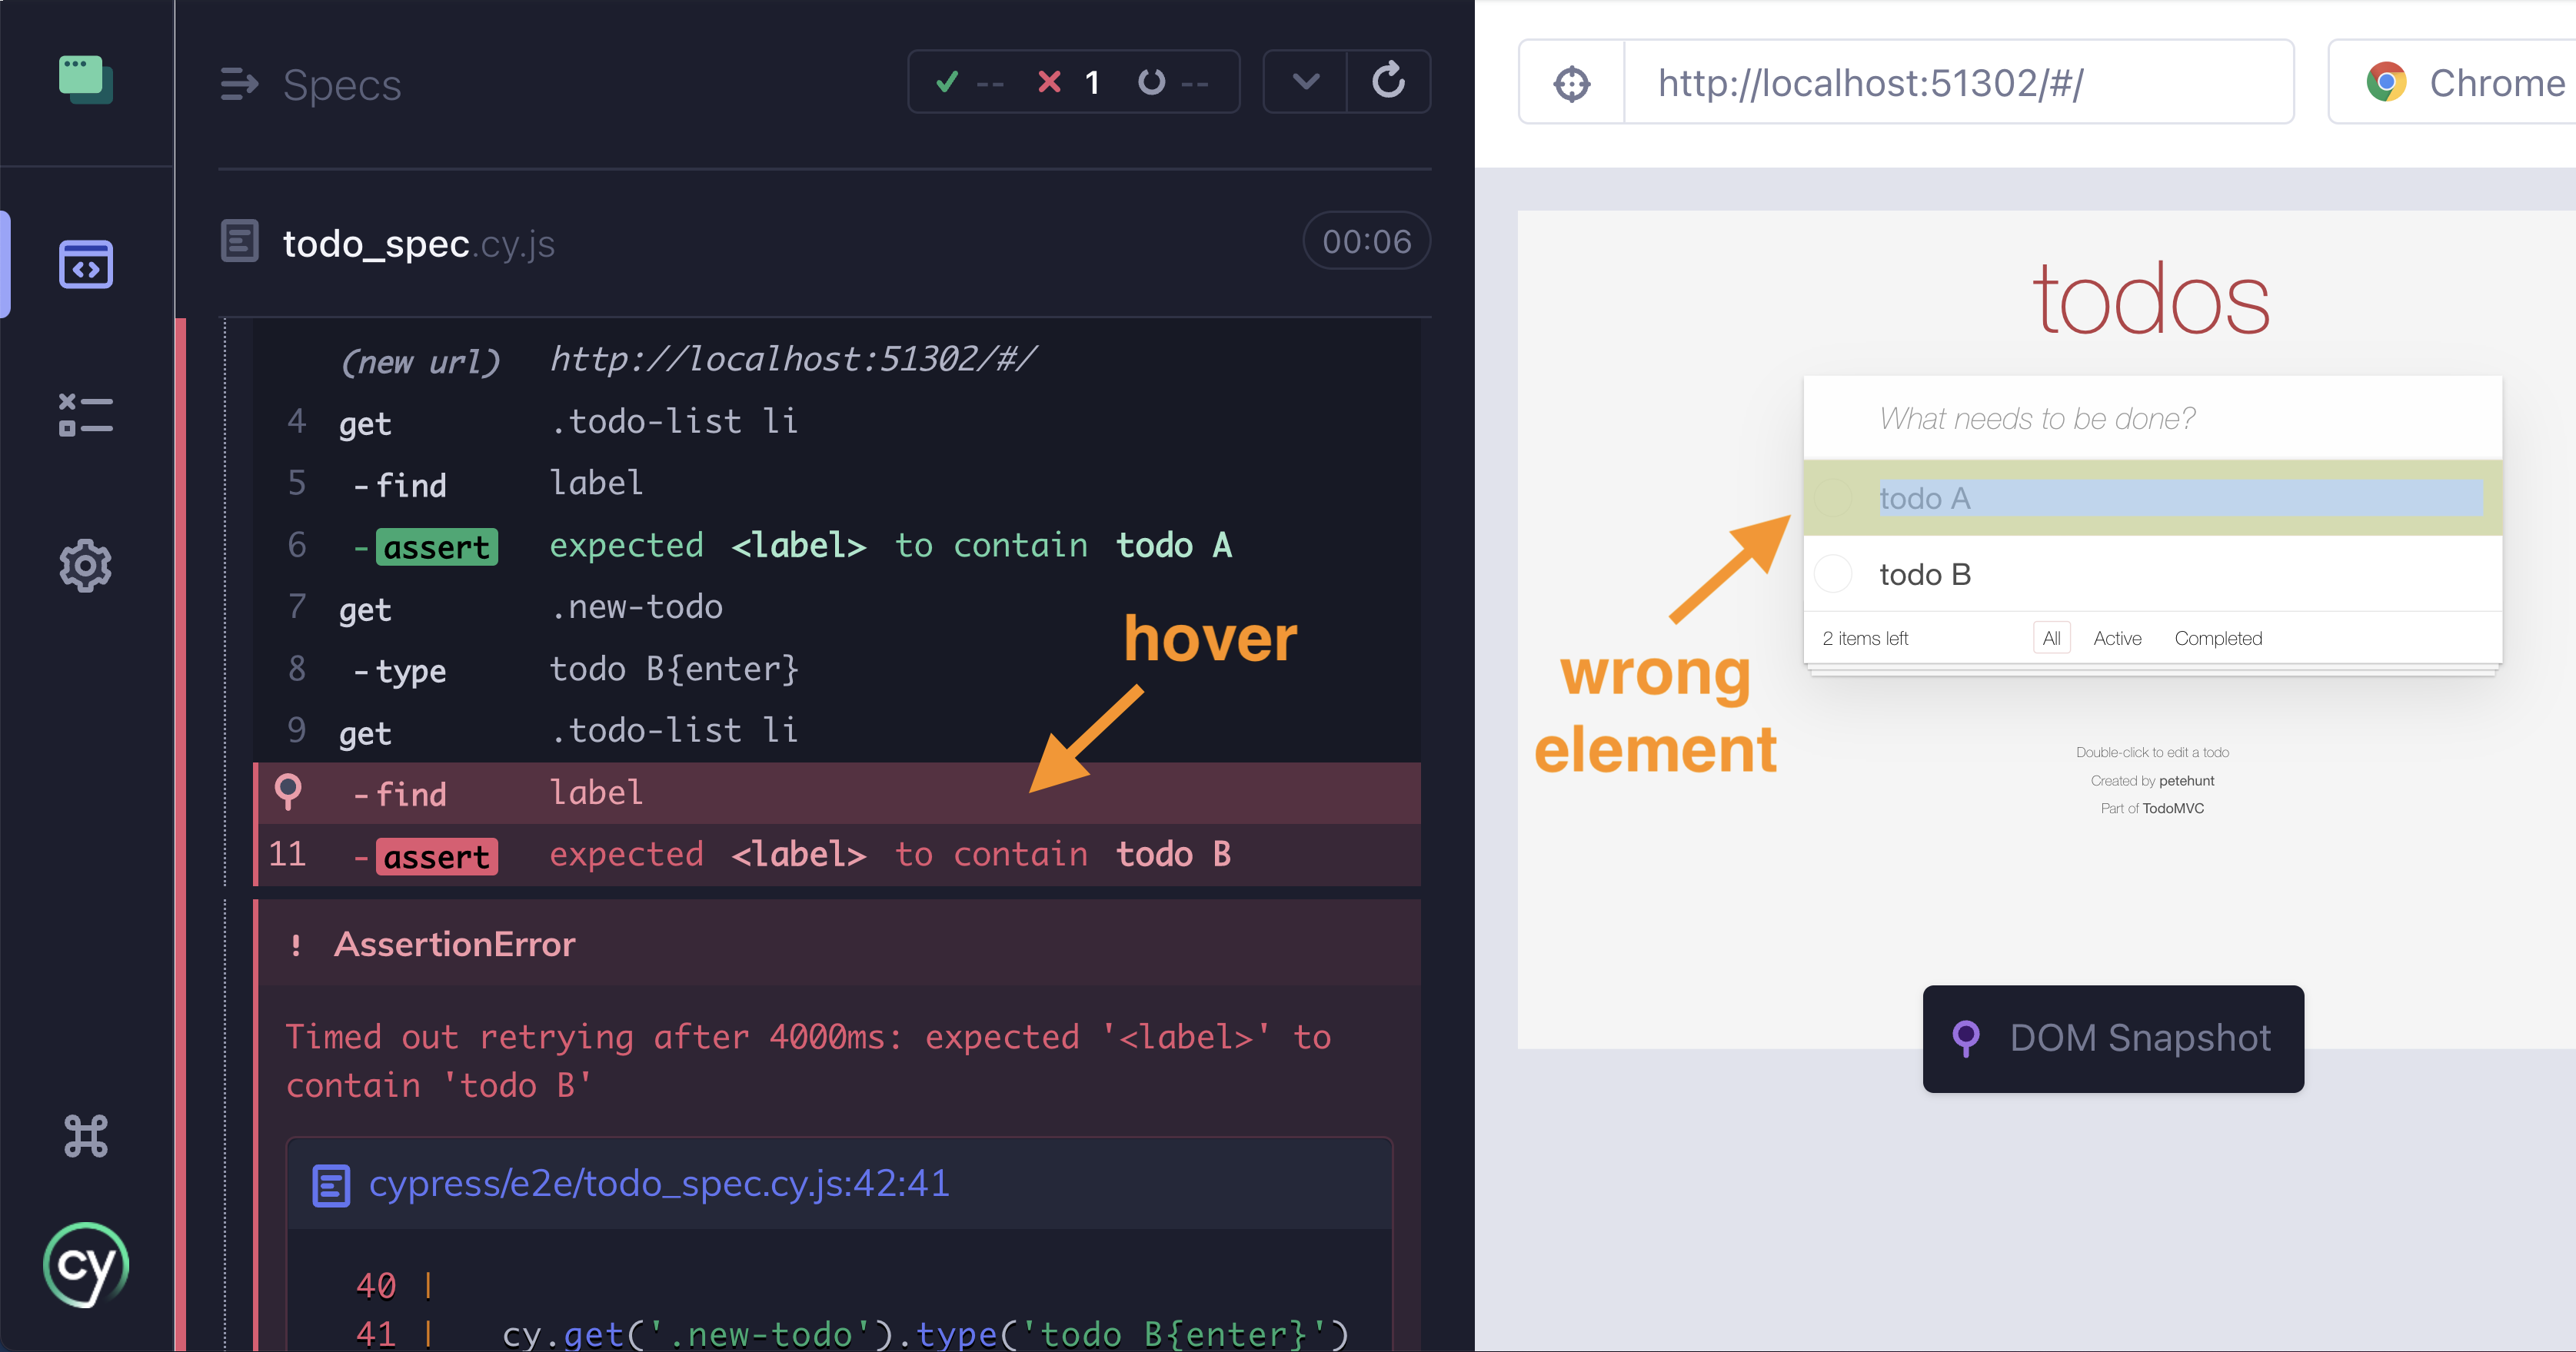Click the green project icon at sidebar top
Image resolution: width=2576 pixels, height=1352 pixels.
pos(86,80)
